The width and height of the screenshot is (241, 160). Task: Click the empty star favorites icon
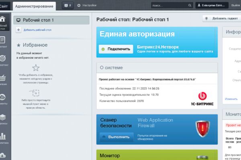coord(36,68)
